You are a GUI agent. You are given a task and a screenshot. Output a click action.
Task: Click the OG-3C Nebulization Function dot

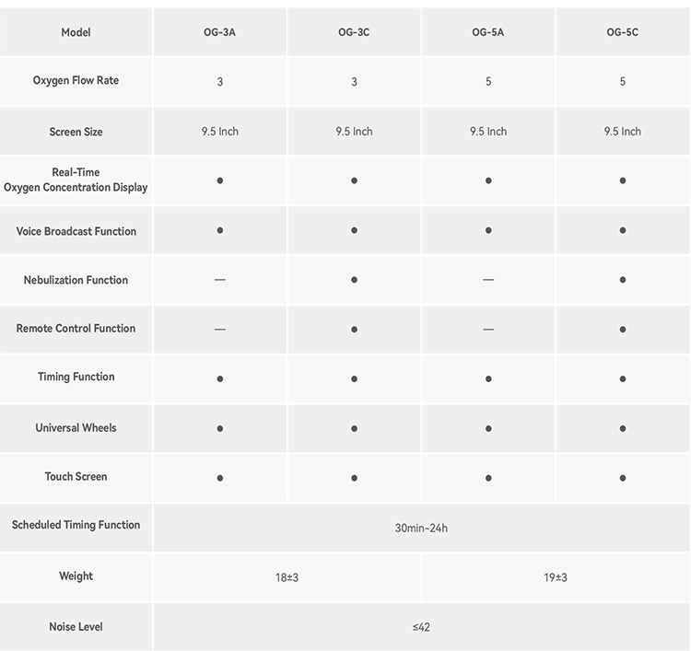tap(354, 280)
